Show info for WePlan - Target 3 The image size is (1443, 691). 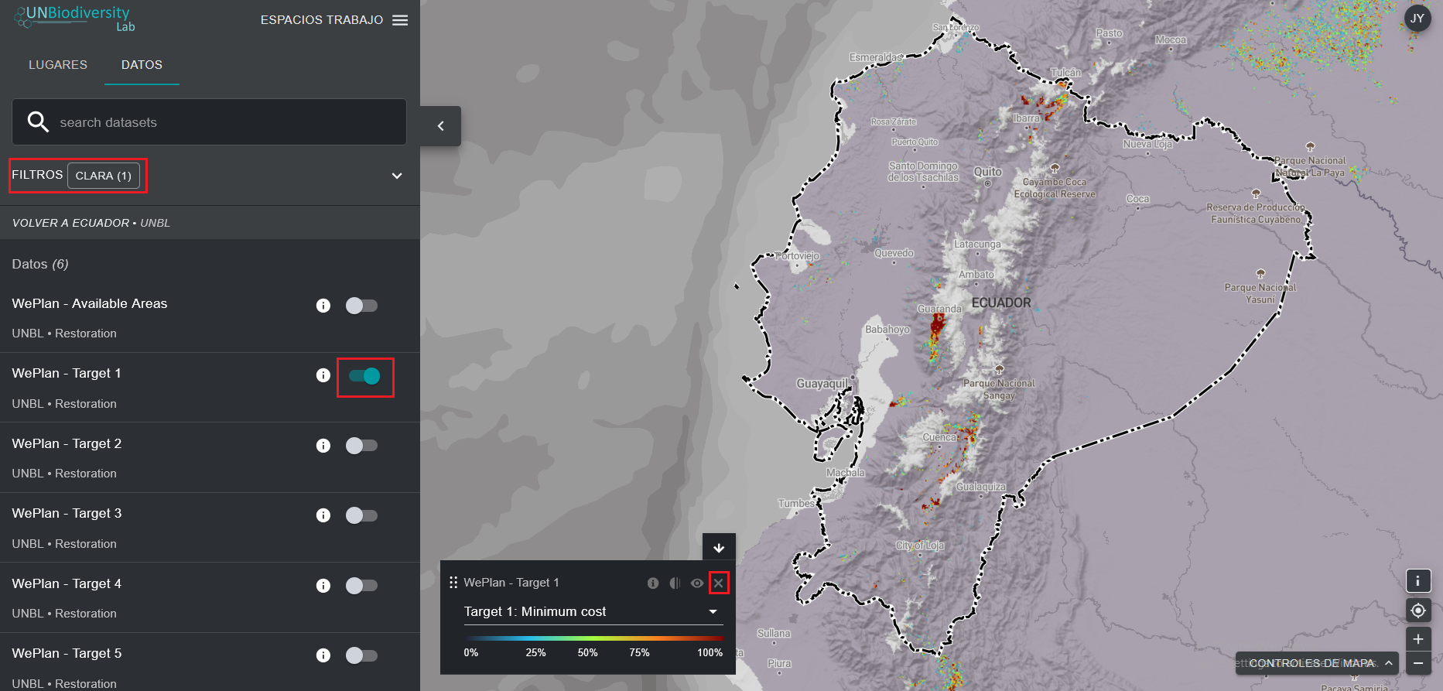click(x=323, y=515)
